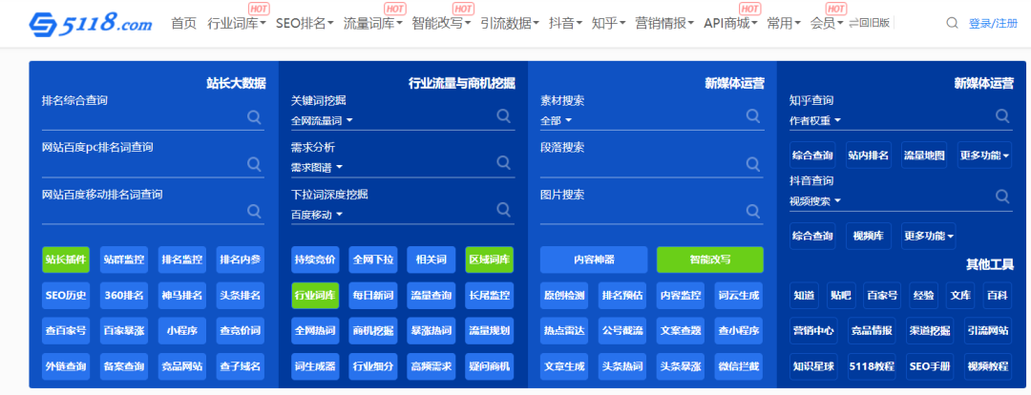
Task: Expand the 行业词库 nav menu
Action: [237, 24]
